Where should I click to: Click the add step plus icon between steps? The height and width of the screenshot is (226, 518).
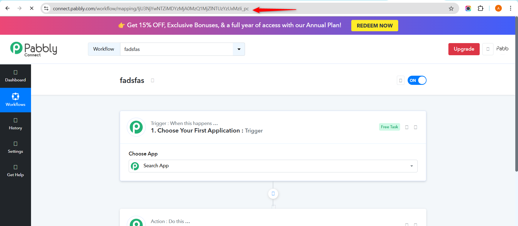tap(273, 194)
